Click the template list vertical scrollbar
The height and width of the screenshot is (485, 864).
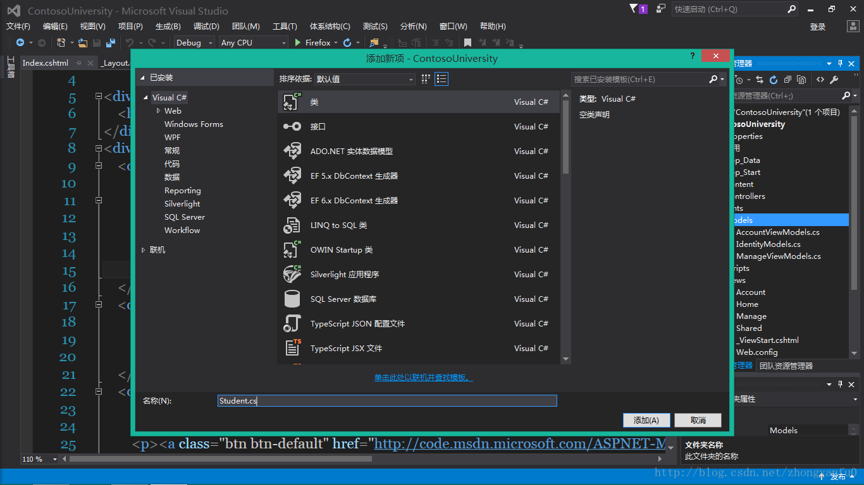point(566,227)
